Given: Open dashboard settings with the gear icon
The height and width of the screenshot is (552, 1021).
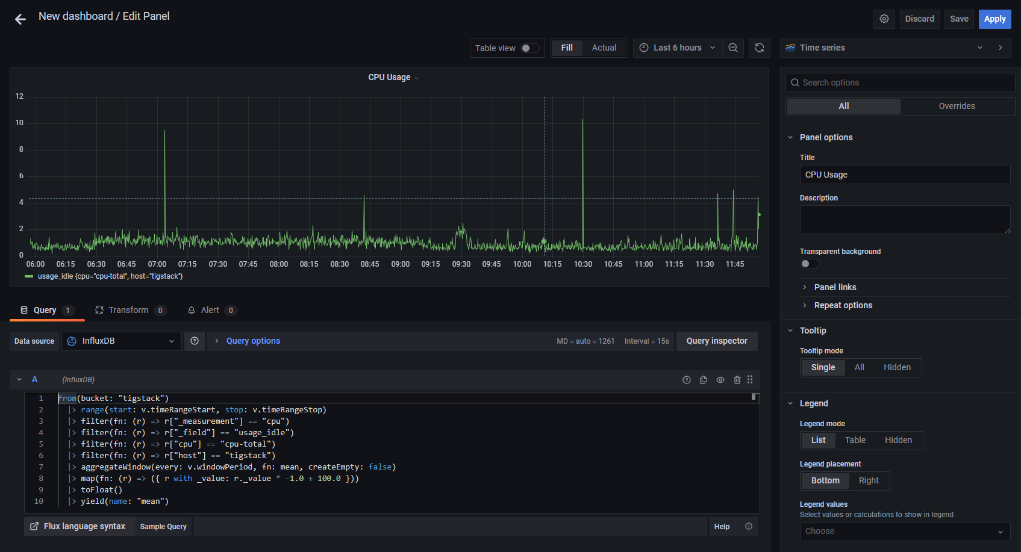Looking at the screenshot, I should pos(884,19).
